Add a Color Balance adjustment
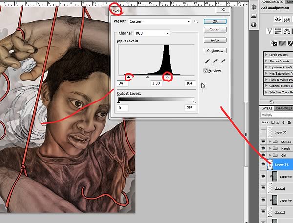Viewport: 293px width, 223px height. coord(287,31)
